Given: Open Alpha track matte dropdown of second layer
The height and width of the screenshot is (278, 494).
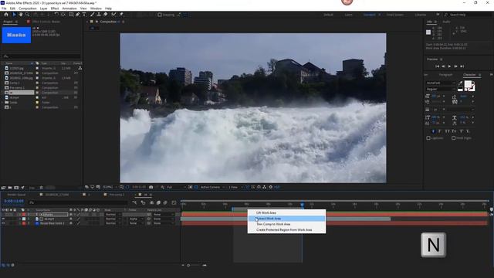Looking at the screenshot, I should pos(136,219).
